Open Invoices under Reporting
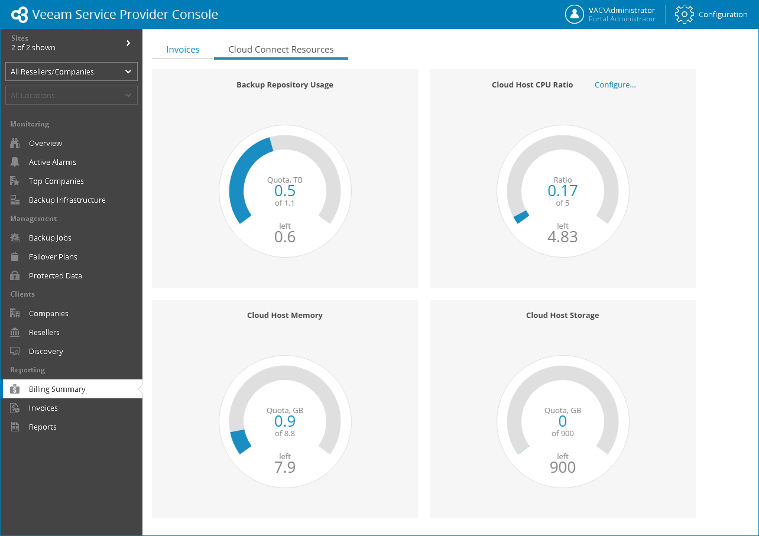 43,408
